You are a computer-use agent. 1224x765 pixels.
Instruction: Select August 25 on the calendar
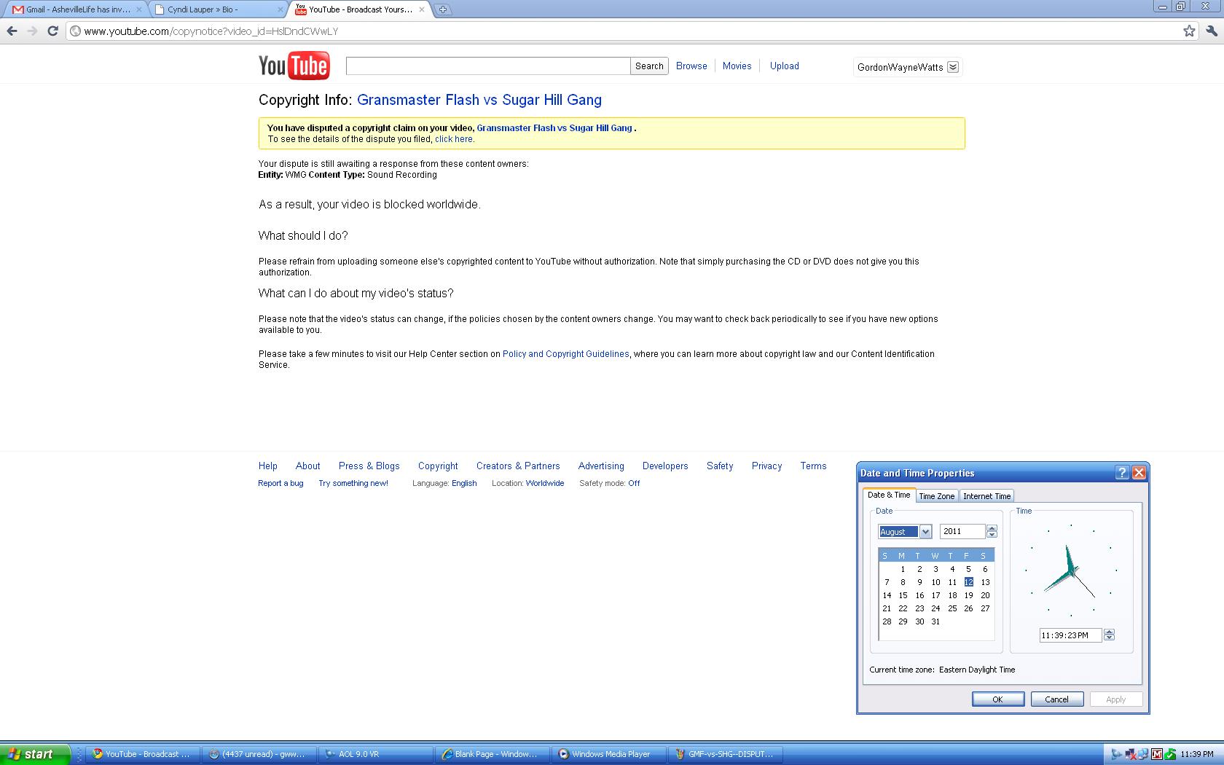tap(952, 608)
